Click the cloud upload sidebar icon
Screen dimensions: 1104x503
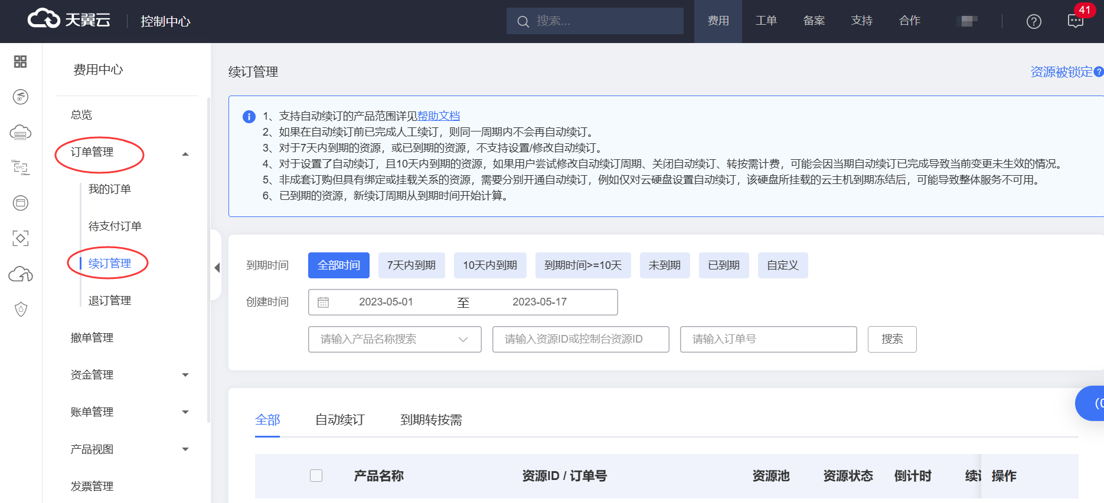tap(21, 274)
